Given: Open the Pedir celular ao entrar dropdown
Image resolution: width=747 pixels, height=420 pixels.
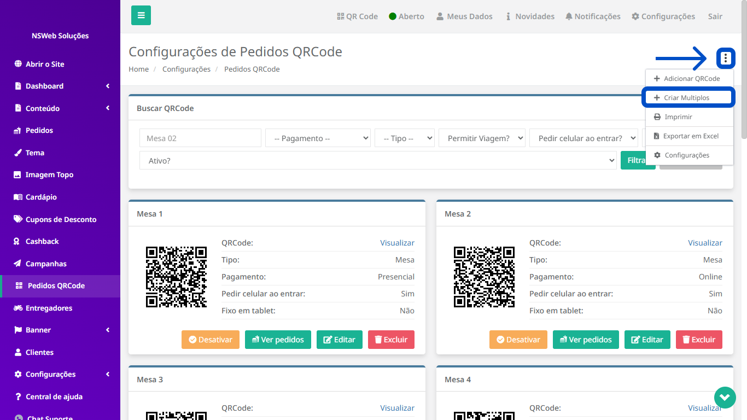Looking at the screenshot, I should tap(583, 138).
